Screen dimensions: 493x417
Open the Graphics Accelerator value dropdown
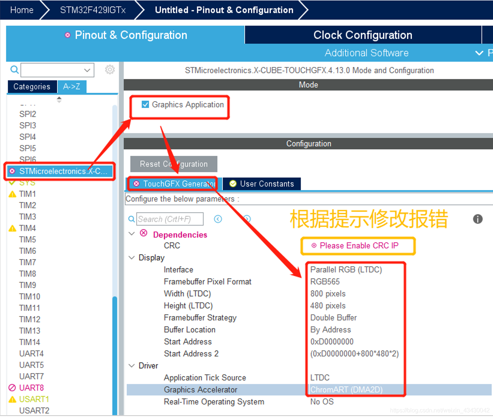400,390
